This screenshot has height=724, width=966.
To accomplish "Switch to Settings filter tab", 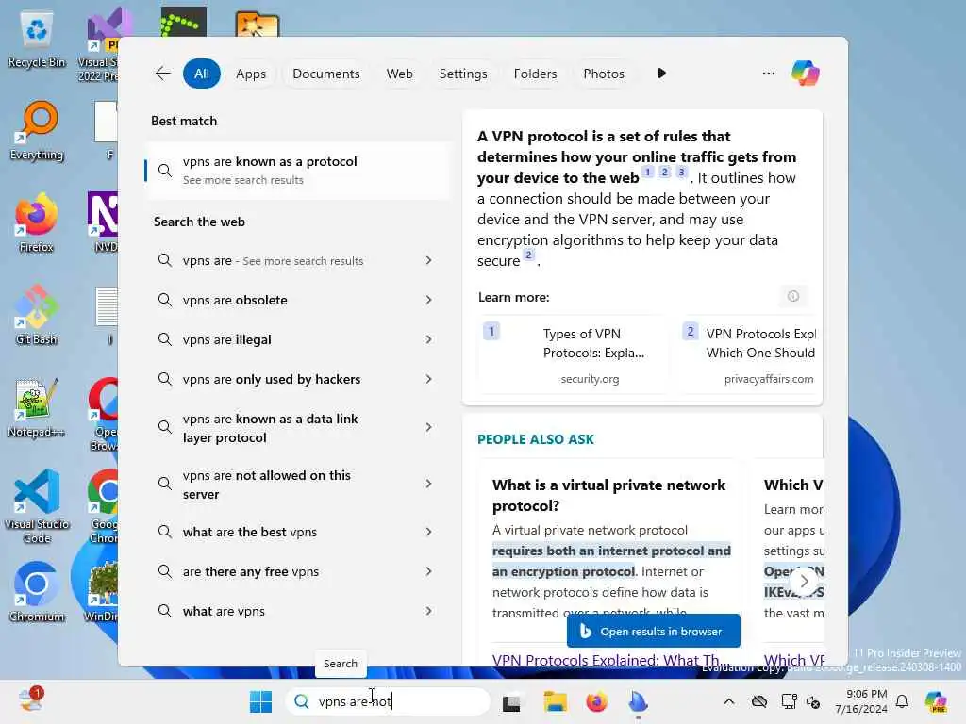I will click(462, 74).
